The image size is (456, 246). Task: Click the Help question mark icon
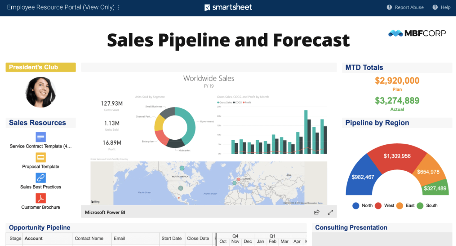435,7
